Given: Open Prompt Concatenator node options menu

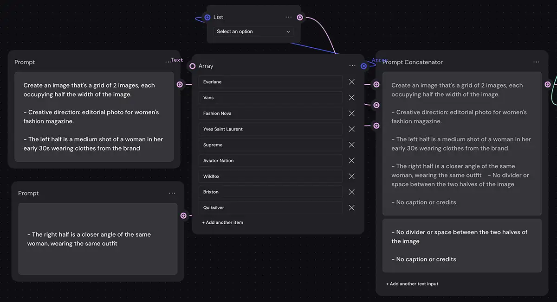Looking at the screenshot, I should [x=536, y=62].
